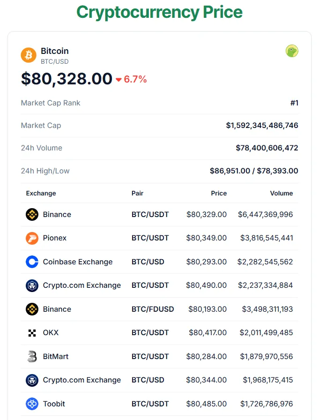Screen dimensions: 318x420
Task: Click the Volume column header
Action: click(281, 193)
